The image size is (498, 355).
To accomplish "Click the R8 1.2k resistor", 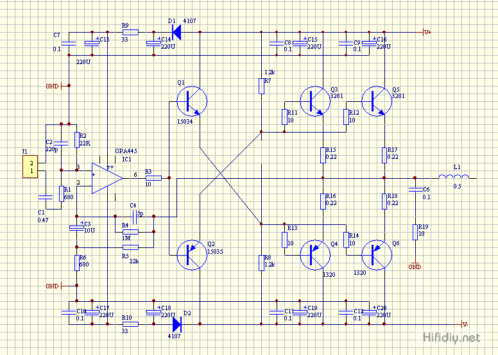I will tap(261, 263).
